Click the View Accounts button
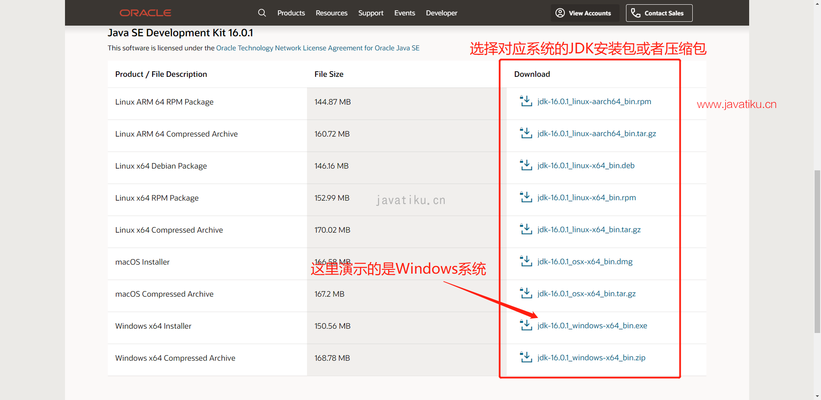Viewport: 821px width, 400px height. click(585, 13)
